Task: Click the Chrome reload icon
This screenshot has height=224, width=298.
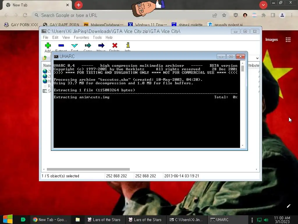Action: click(25, 15)
